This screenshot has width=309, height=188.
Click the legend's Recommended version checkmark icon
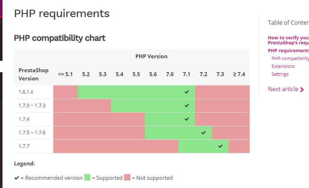16,178
